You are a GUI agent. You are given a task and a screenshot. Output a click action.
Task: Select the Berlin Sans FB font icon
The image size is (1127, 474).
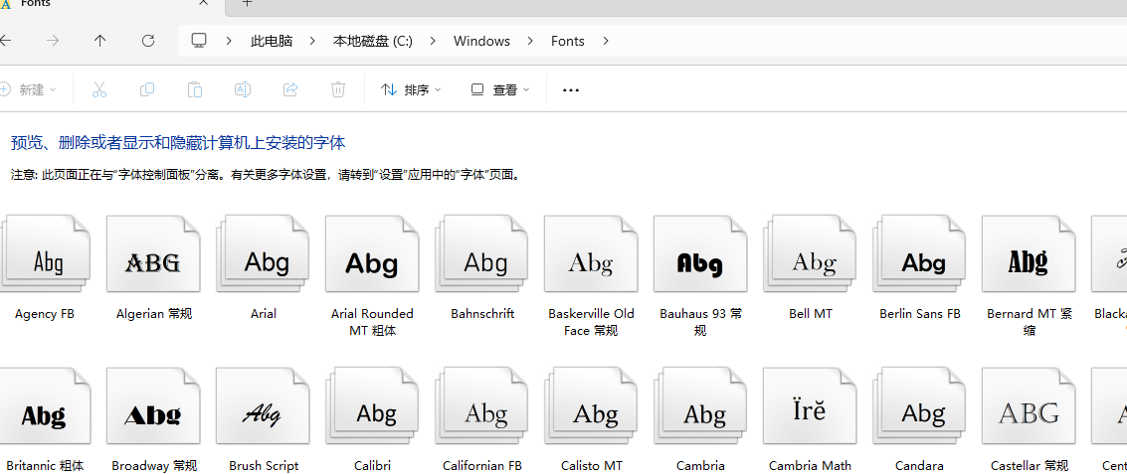point(919,255)
